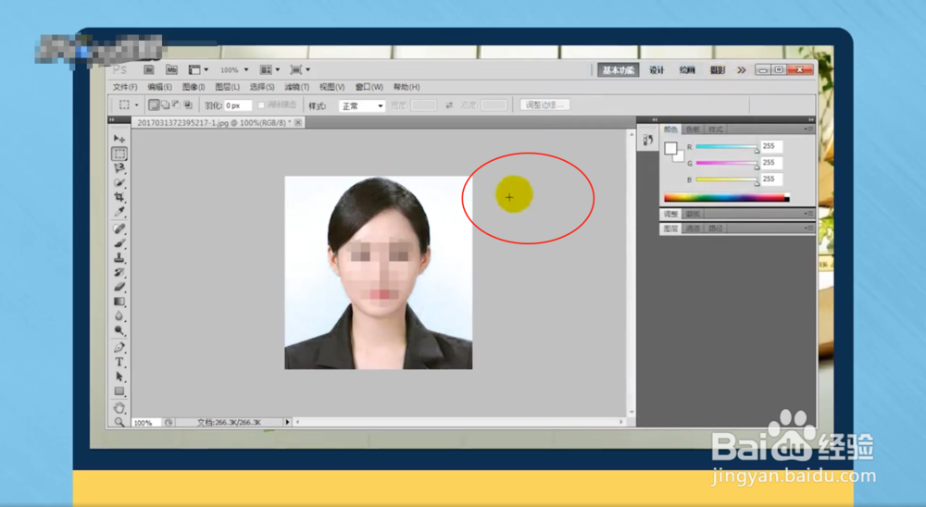Viewport: 926px width, 507px height.
Task: Expand more workspaces with double chevron
Action: (x=741, y=69)
